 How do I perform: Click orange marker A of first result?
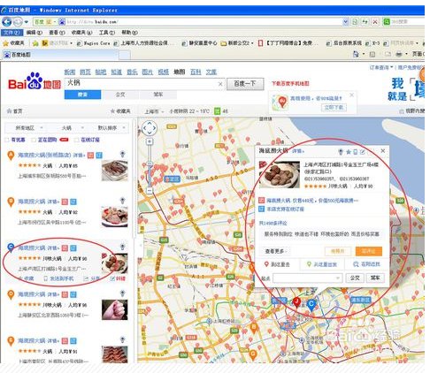pyautogui.click(x=11, y=156)
